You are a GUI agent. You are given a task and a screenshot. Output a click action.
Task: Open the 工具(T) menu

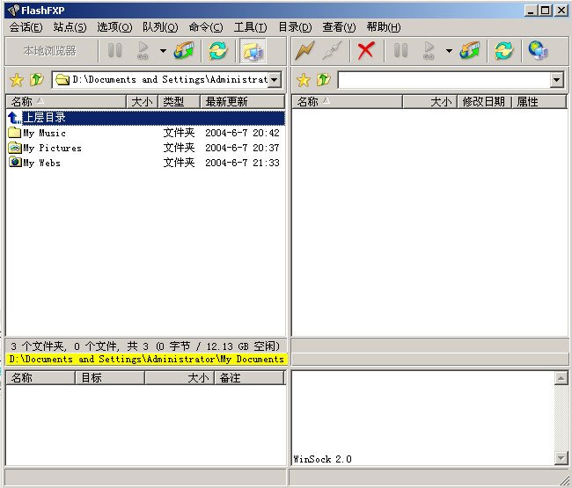[x=250, y=27]
